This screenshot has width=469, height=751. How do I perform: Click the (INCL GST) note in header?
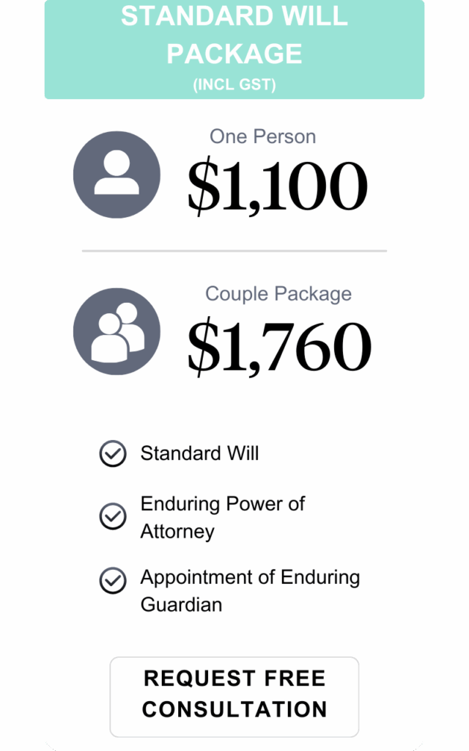coord(234,85)
